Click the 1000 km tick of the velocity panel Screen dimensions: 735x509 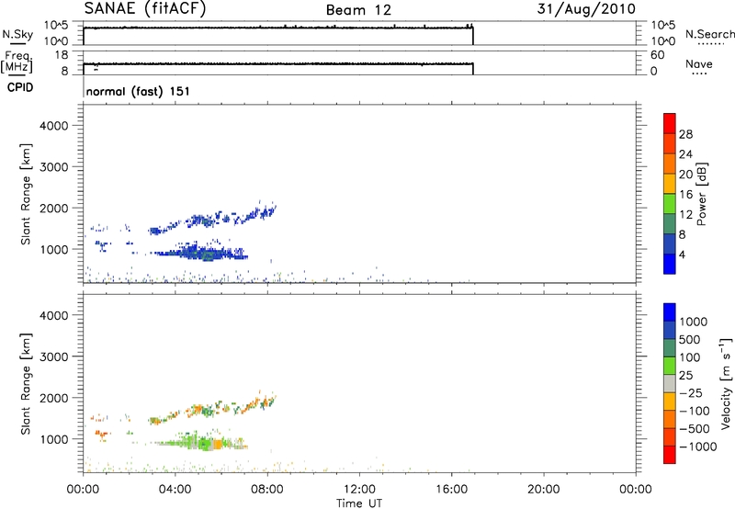pos(54,439)
